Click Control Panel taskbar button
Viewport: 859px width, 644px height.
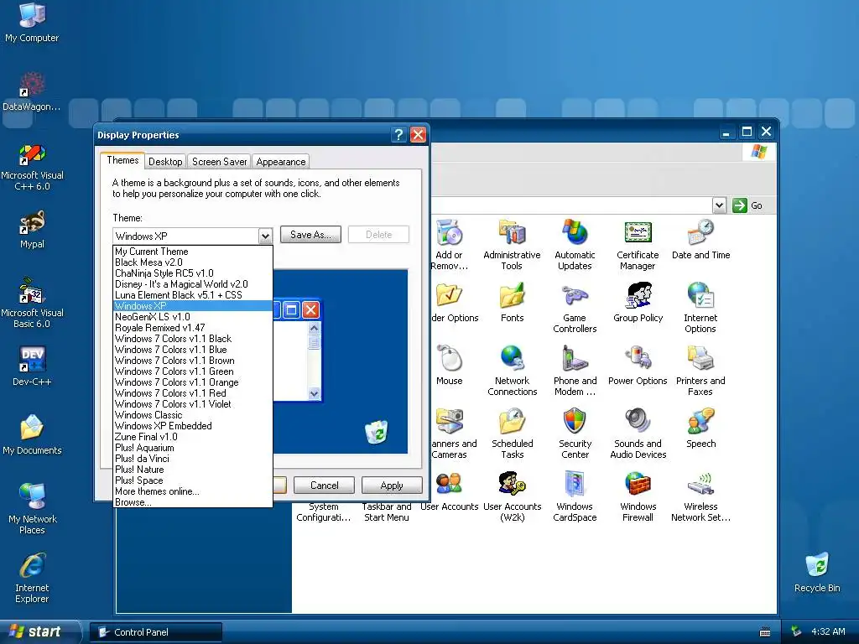(x=156, y=632)
